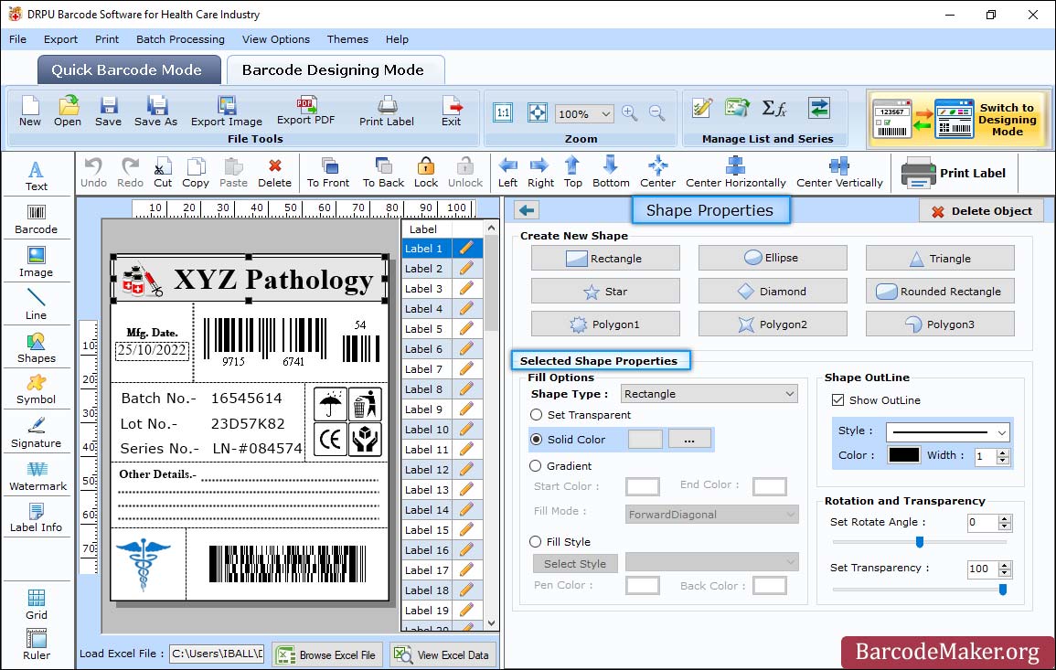The height and width of the screenshot is (670, 1056).
Task: Click the outline Color black swatch
Action: [904, 455]
